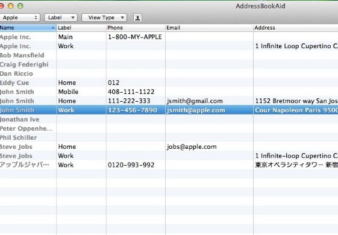
Task: Sort by the Label column header
Action: 81,28
